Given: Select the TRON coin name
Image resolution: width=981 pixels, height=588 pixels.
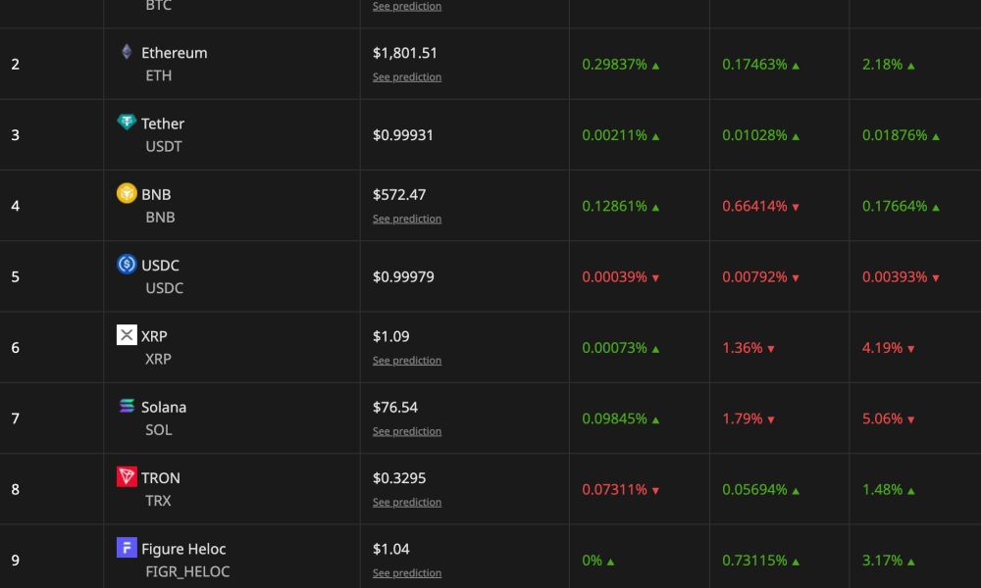Looking at the screenshot, I should pos(161,478).
